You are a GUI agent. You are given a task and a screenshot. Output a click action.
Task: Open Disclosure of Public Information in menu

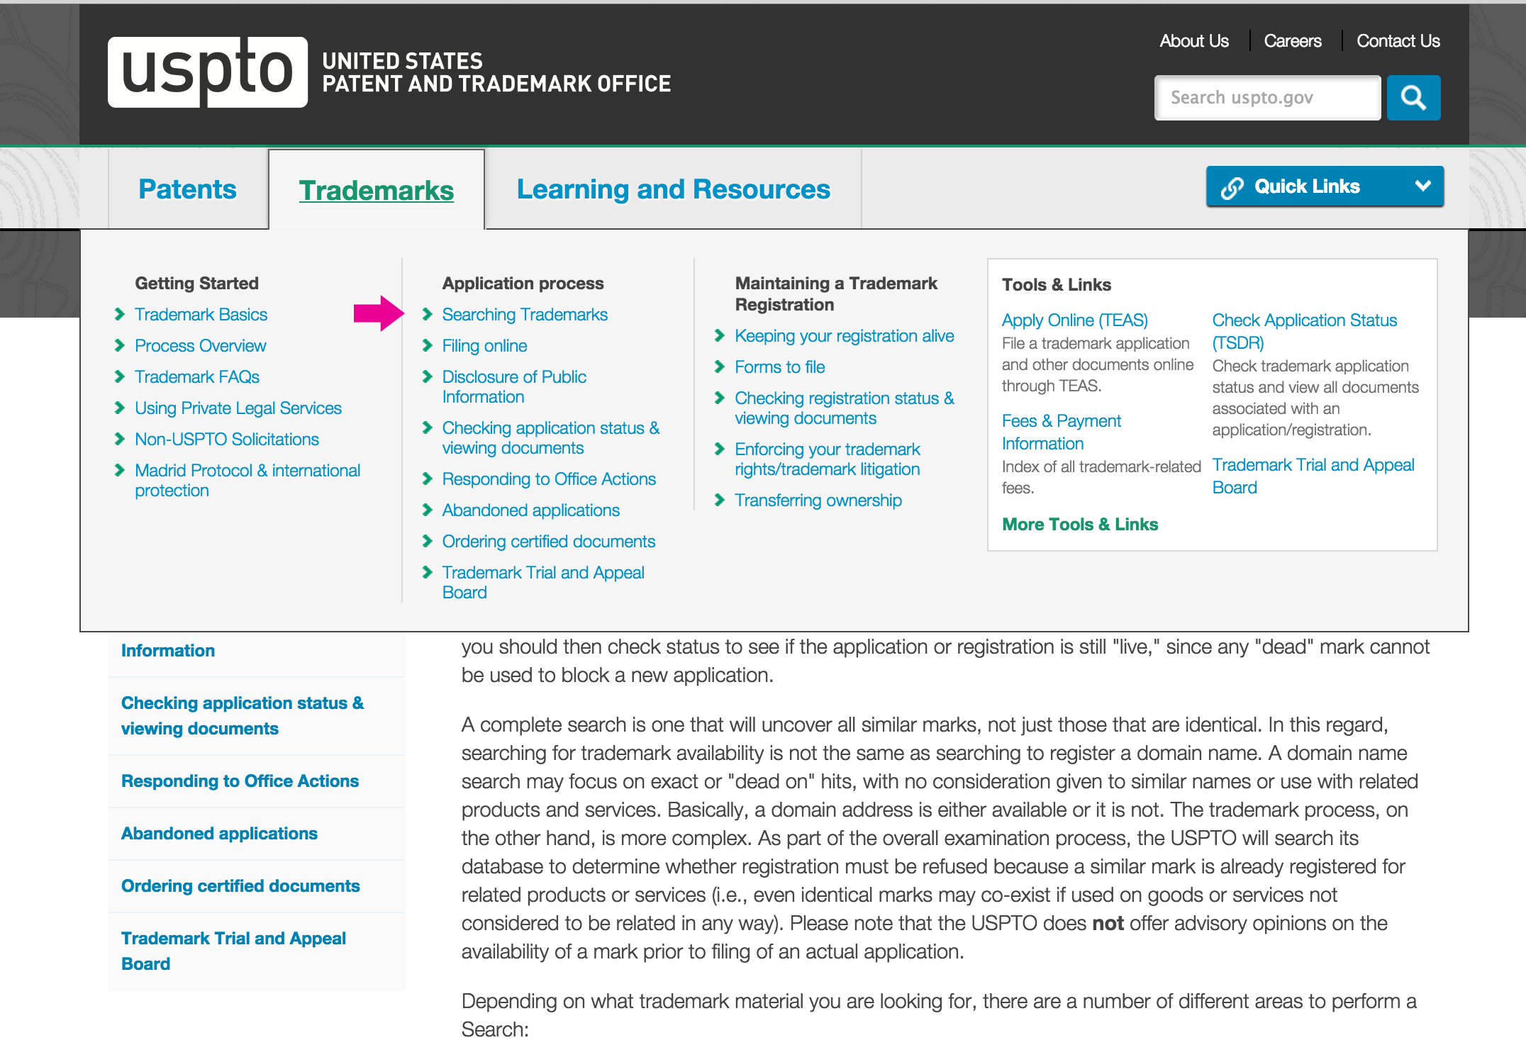[x=514, y=387]
